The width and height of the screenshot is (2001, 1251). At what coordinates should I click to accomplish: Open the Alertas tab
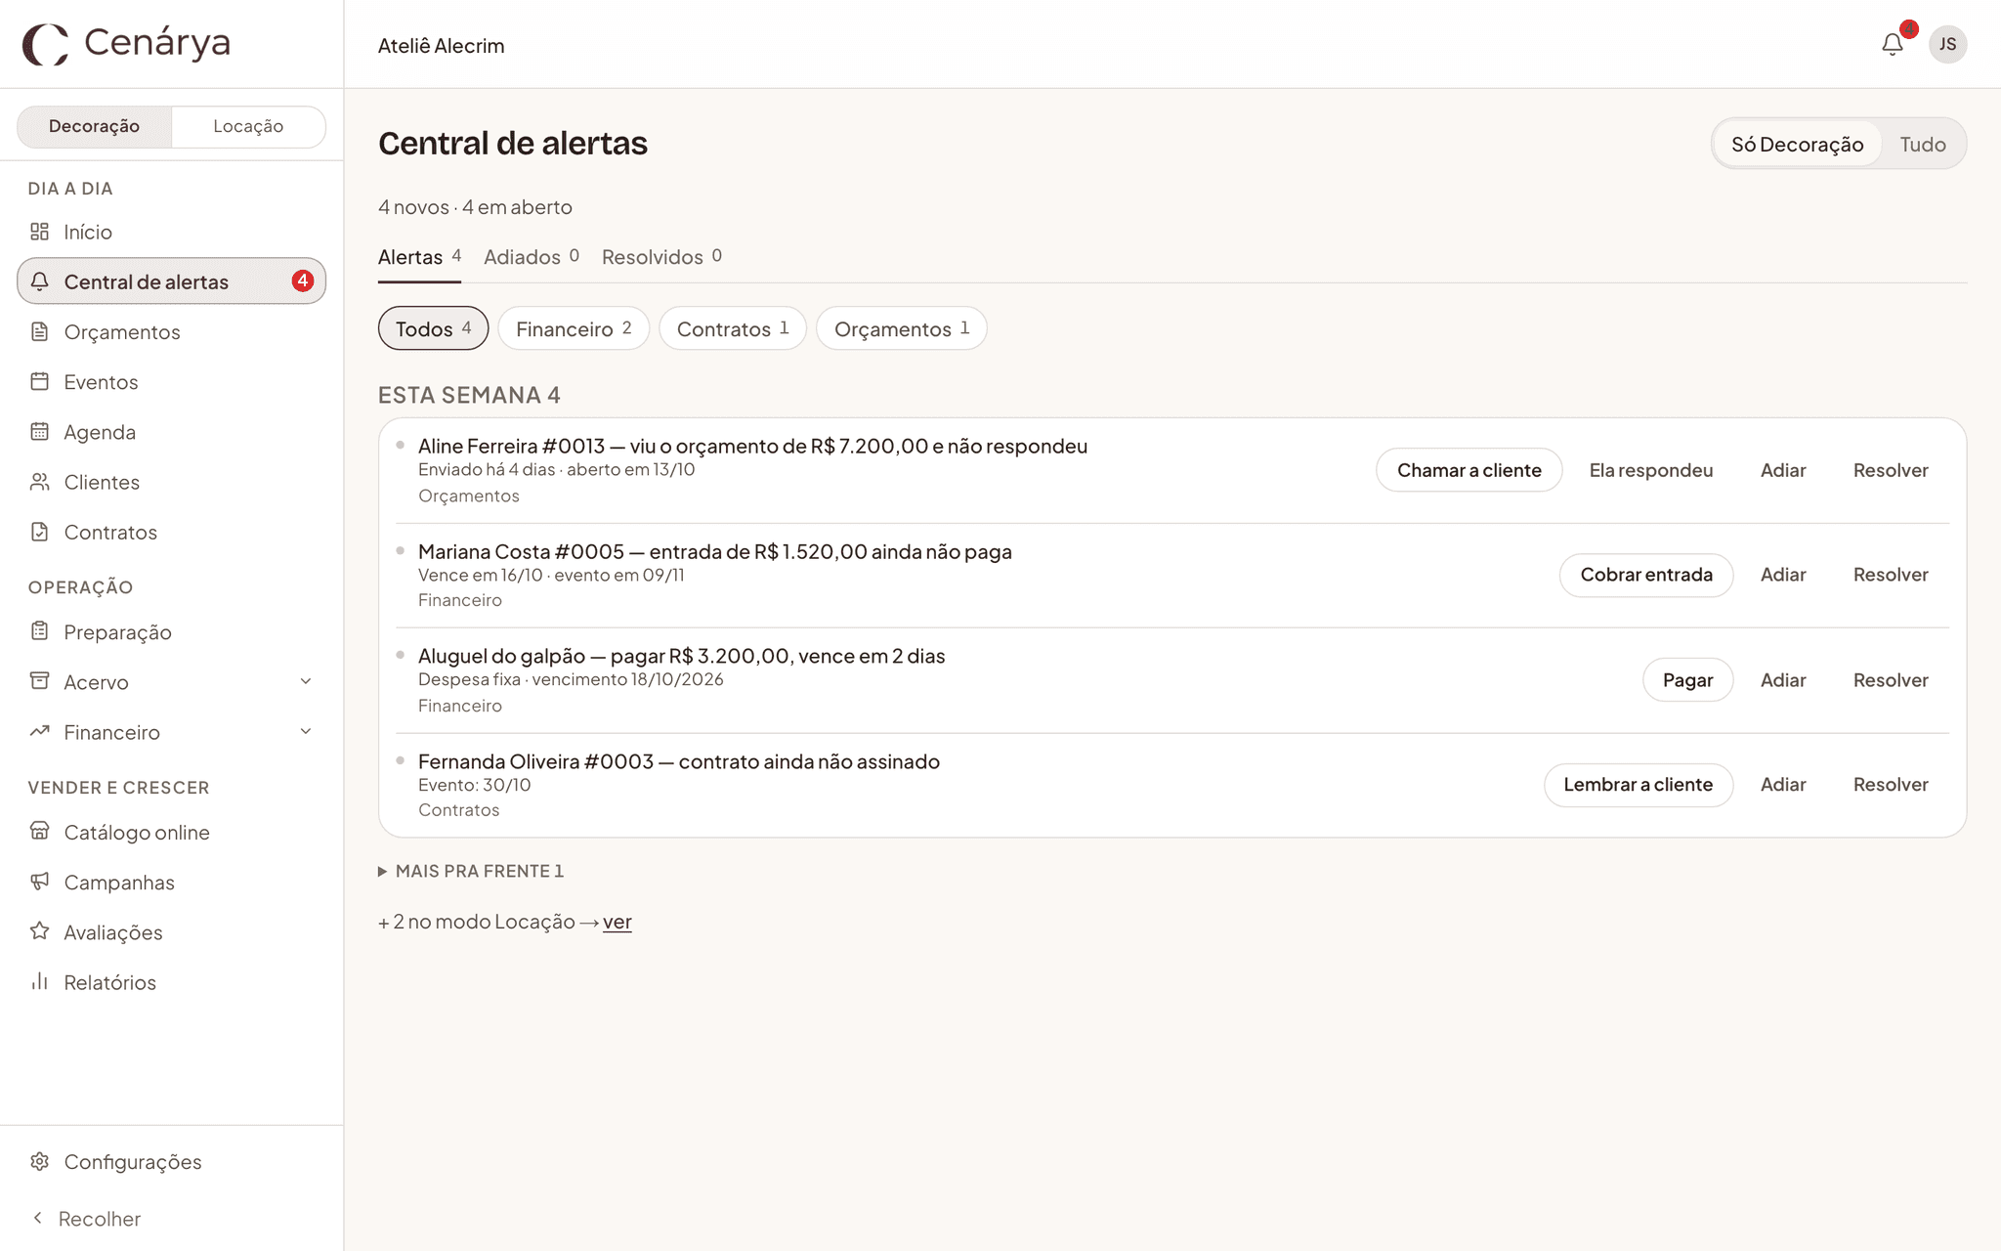[x=419, y=257]
